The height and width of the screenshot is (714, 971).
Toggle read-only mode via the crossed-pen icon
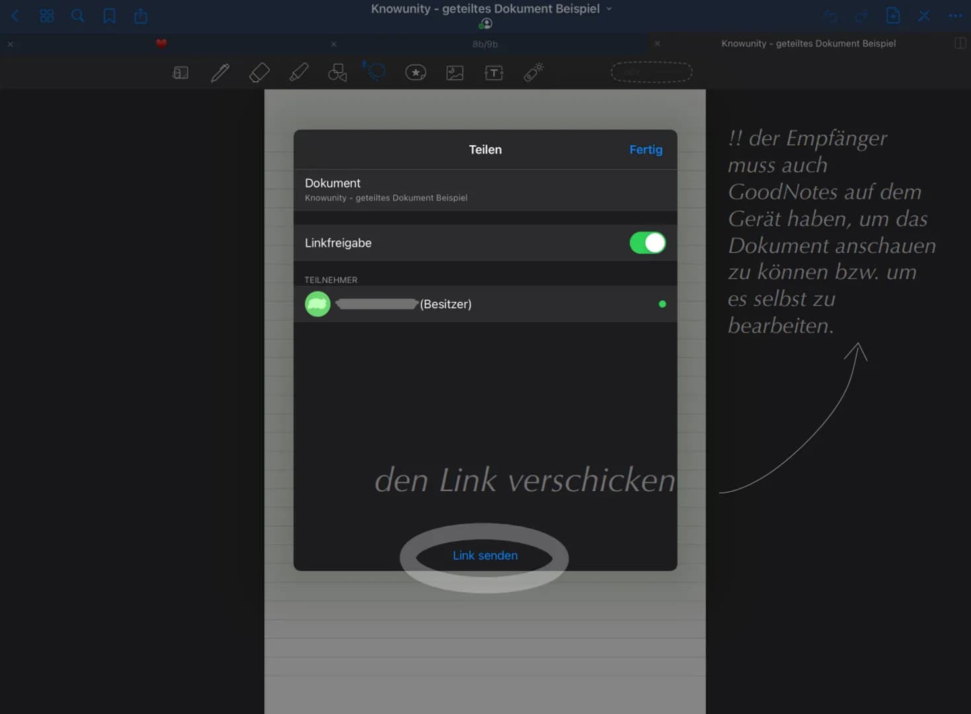[x=924, y=15]
